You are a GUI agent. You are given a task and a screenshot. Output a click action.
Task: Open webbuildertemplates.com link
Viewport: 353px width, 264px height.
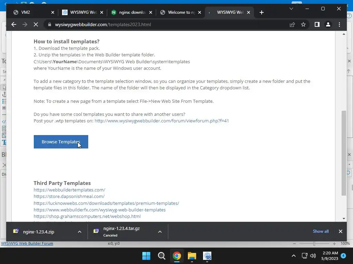[69, 190]
